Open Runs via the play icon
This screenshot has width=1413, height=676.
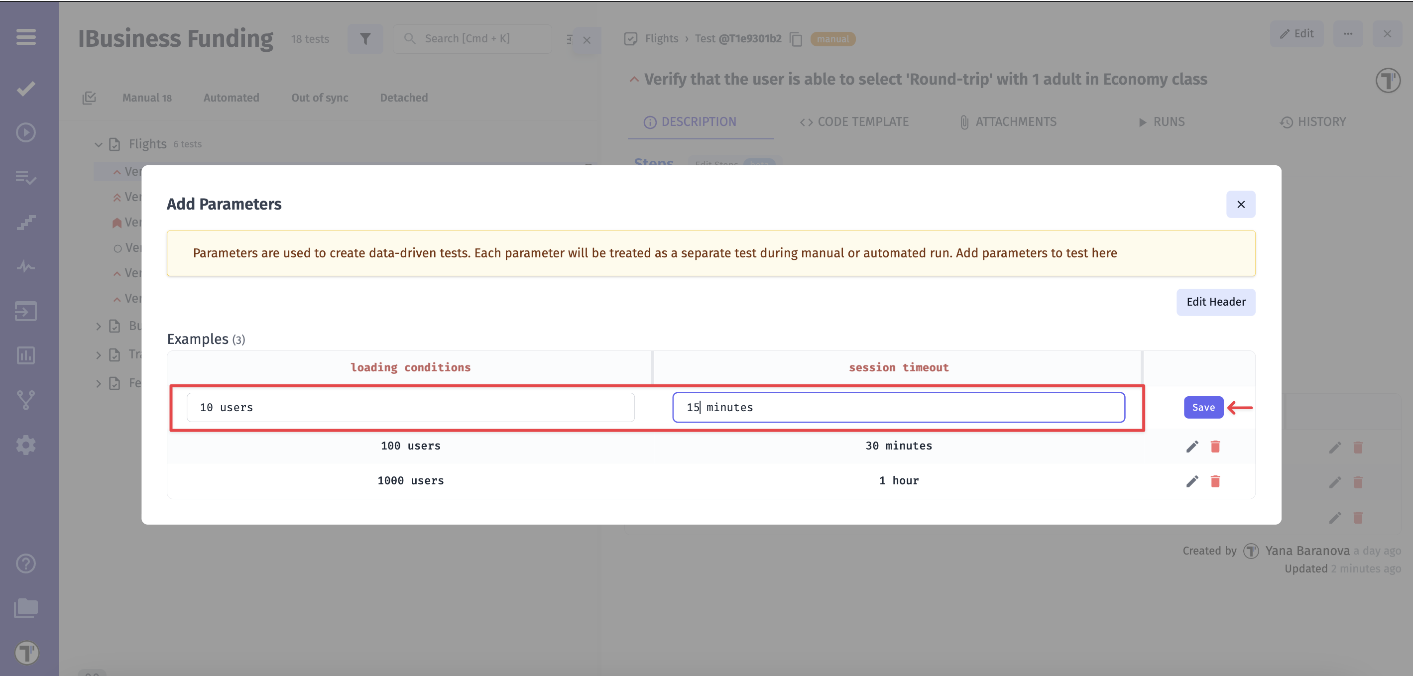[x=25, y=132]
